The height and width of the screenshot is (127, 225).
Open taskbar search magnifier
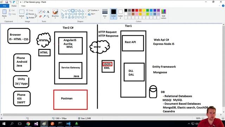coord(12,124)
